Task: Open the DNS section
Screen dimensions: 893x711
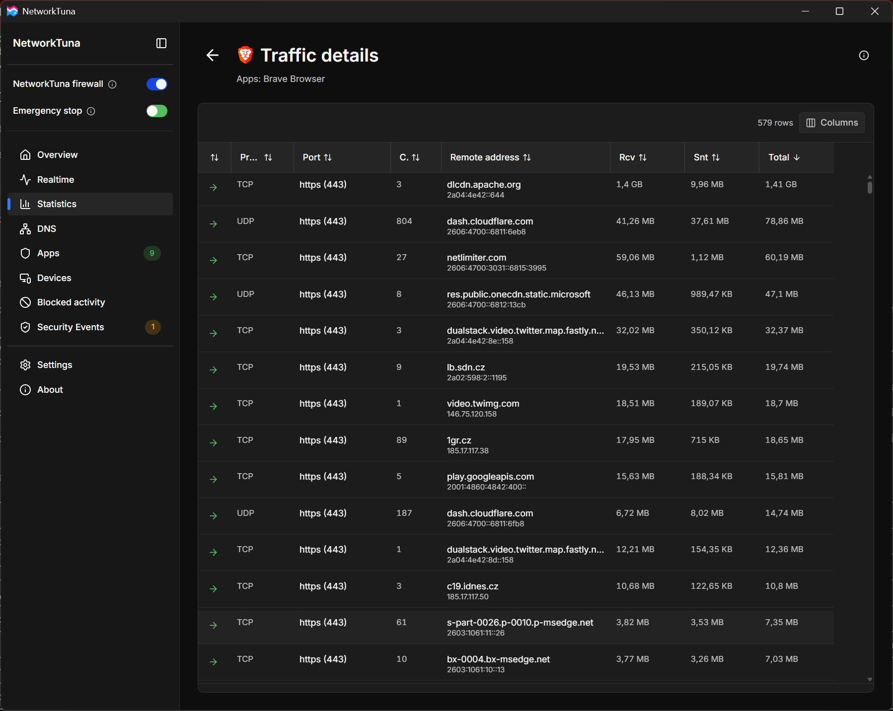Action: 90,229
